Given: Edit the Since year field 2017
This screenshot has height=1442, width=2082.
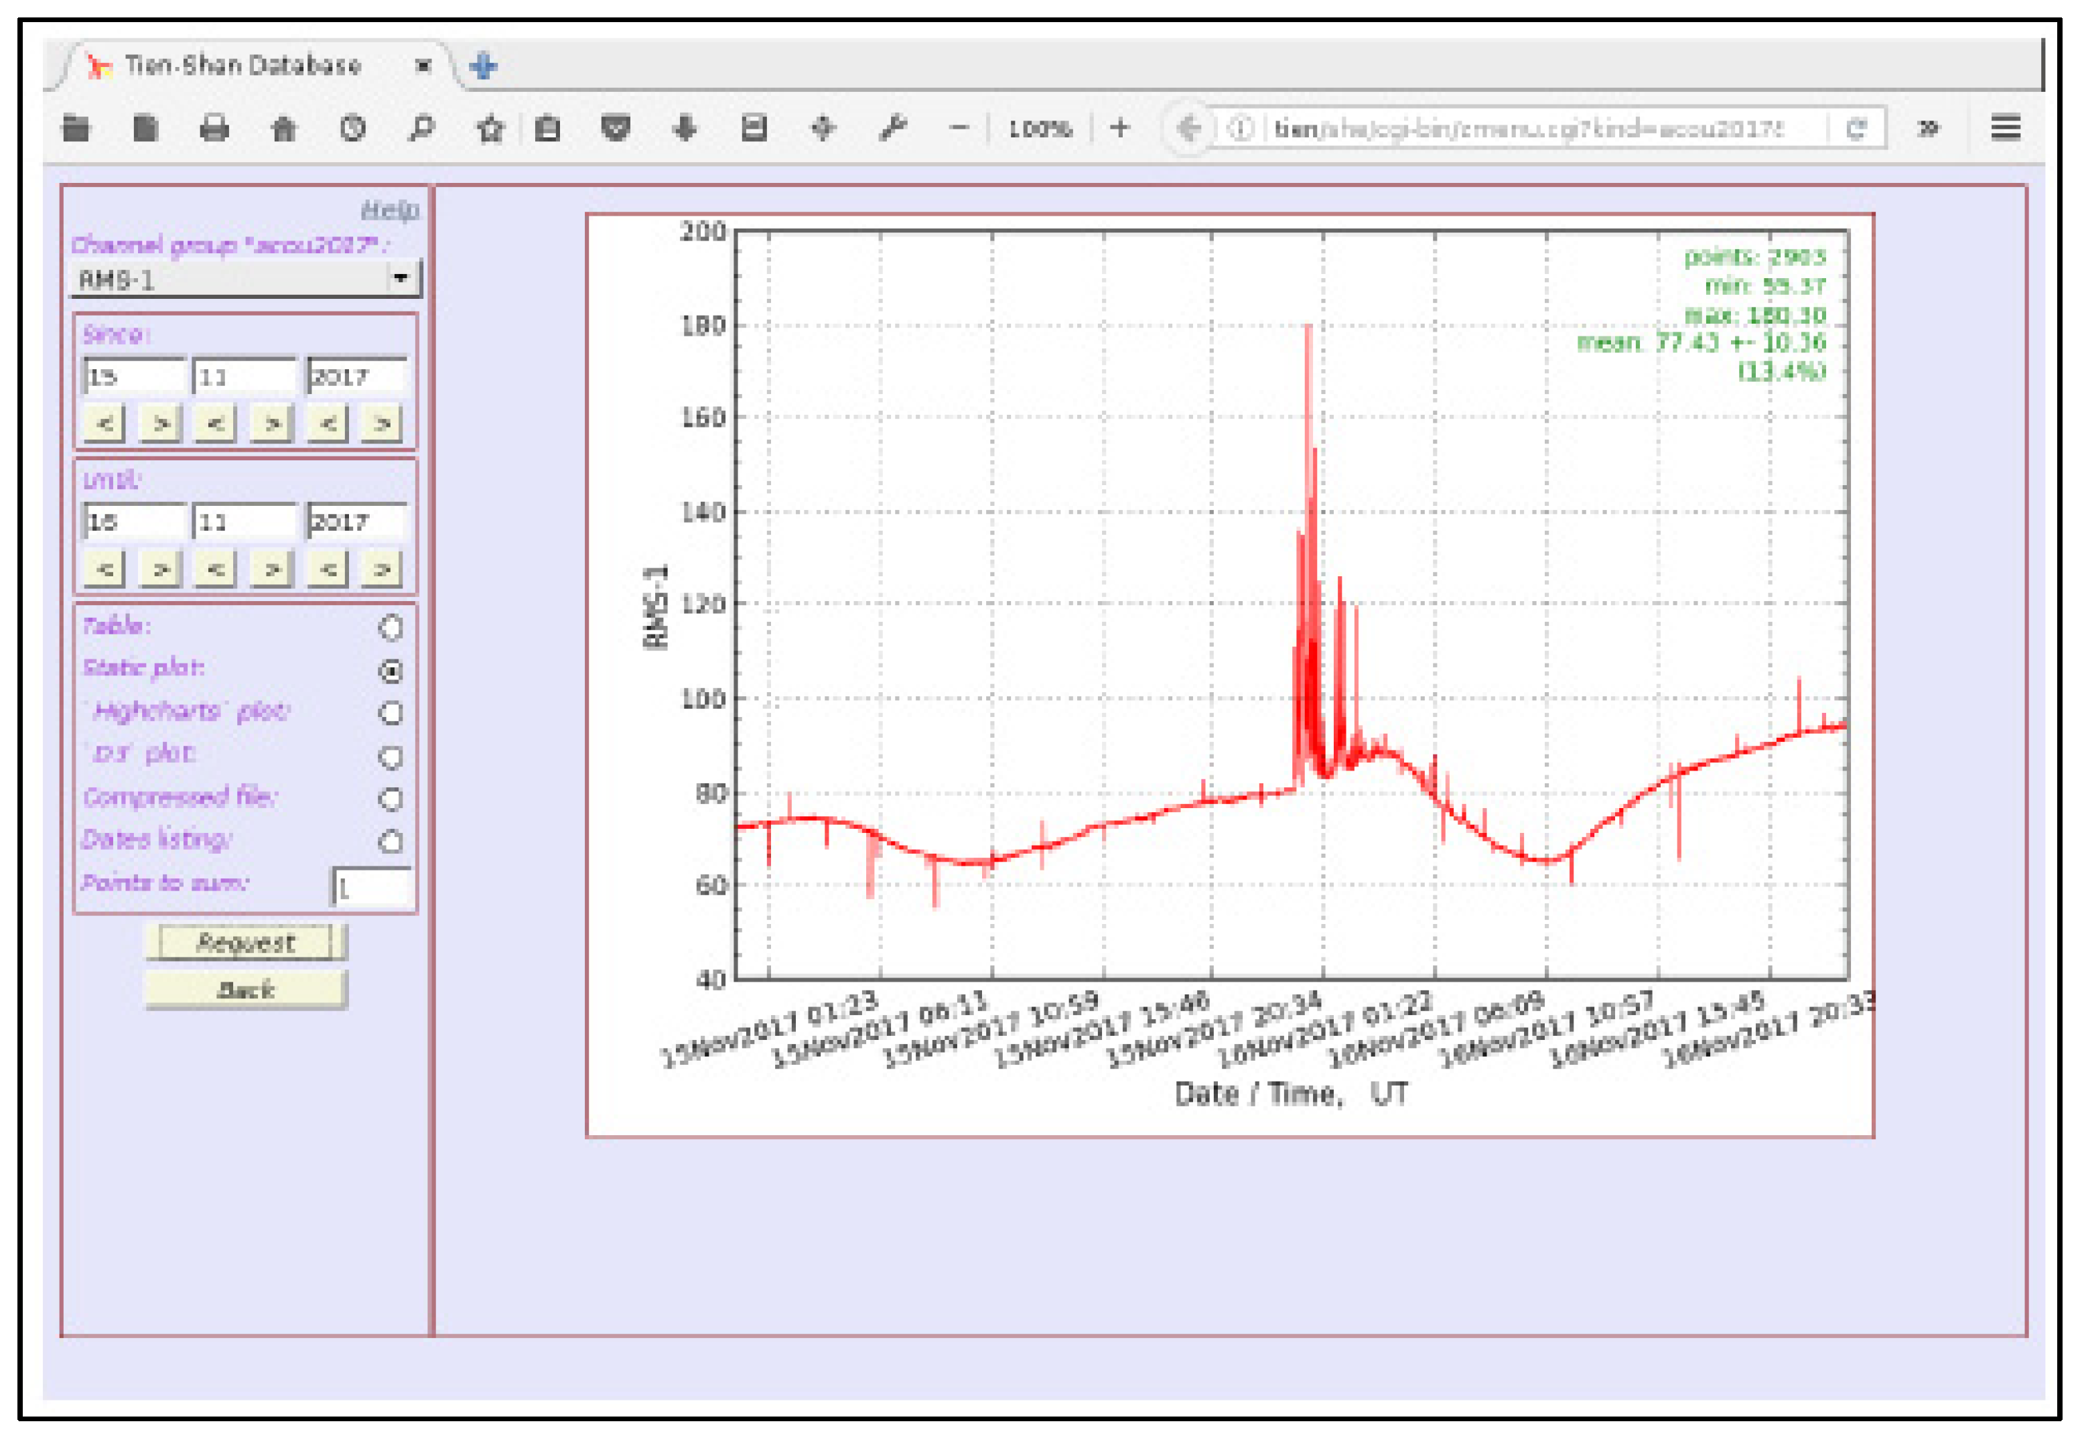Looking at the screenshot, I should [358, 376].
